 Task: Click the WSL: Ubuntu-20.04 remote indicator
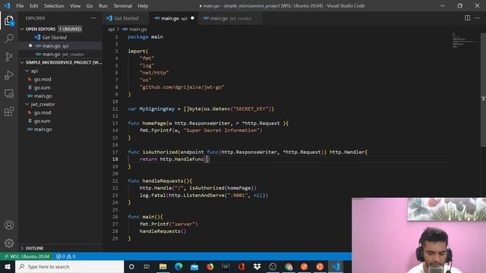(27, 256)
